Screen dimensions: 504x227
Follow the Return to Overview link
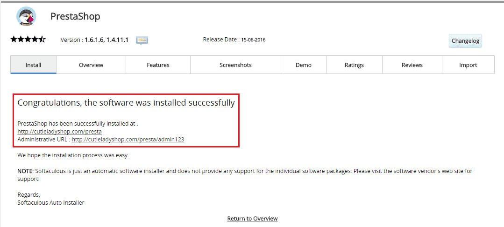pos(252,218)
